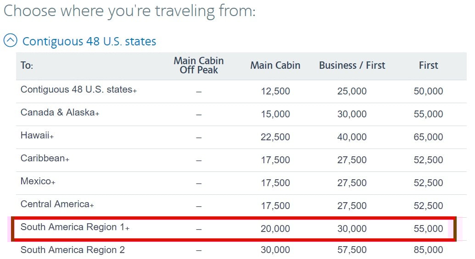Viewport: 475px width, 259px height.
Task: Click the Mexico destination label
Action: tap(38, 181)
